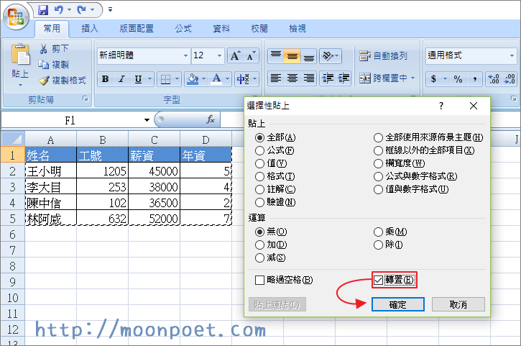Screen dimensions: 521x346
Task: Click the Underline formatting icon
Action: pyautogui.click(x=137, y=79)
